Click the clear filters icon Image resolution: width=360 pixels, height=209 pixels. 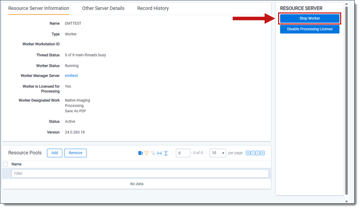pos(153,153)
